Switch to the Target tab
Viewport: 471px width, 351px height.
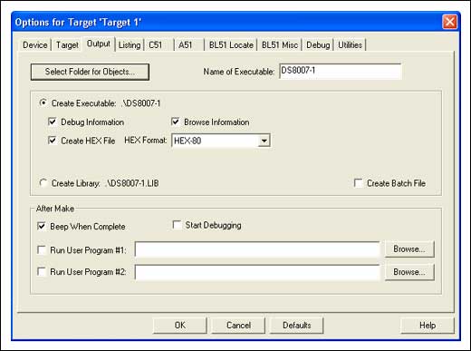tap(67, 45)
